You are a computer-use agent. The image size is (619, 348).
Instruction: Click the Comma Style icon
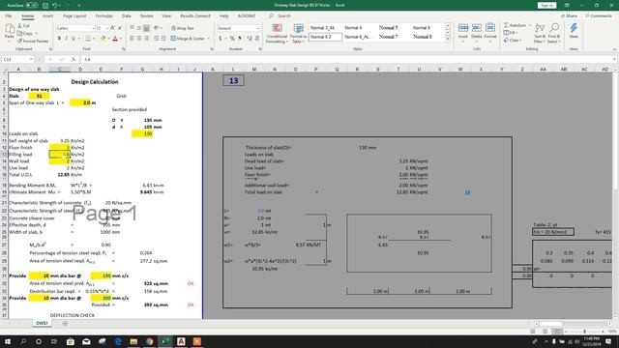tap(240, 39)
